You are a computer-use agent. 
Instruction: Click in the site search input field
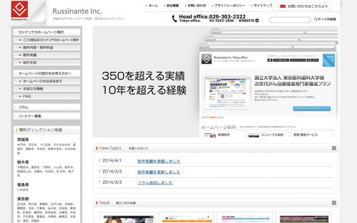tap(290, 20)
